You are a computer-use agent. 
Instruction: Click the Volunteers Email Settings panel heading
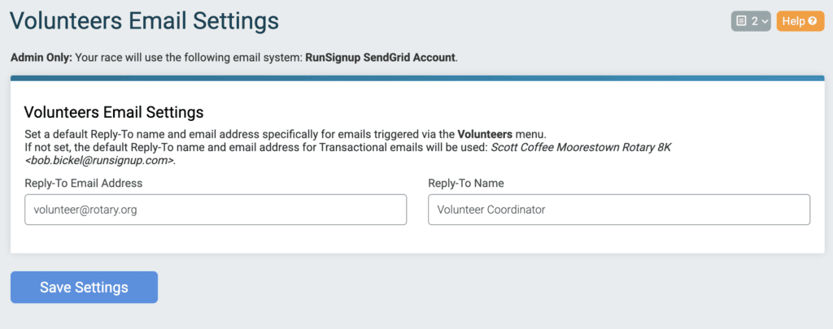114,112
